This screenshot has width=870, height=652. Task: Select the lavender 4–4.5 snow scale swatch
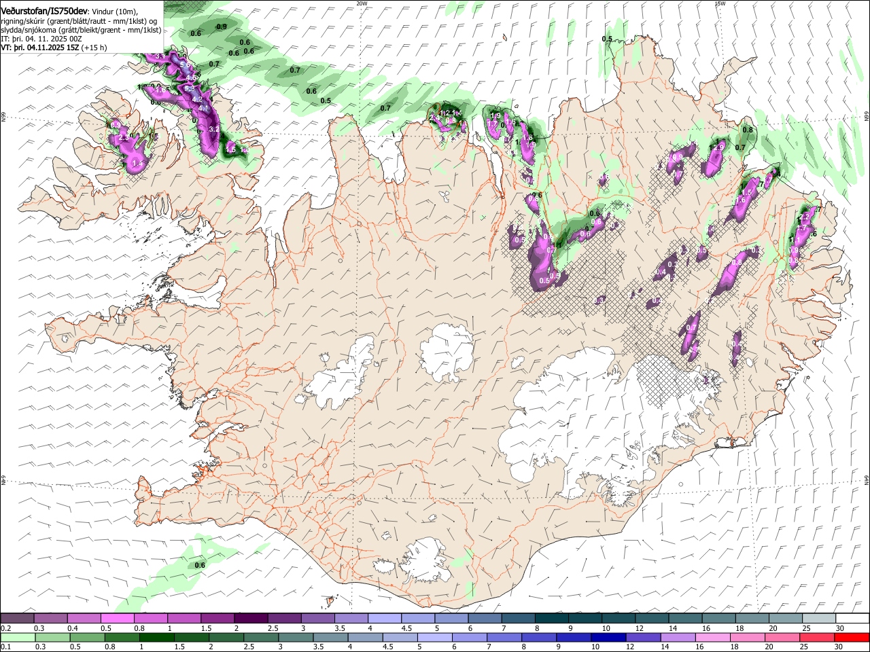pyautogui.click(x=385, y=618)
